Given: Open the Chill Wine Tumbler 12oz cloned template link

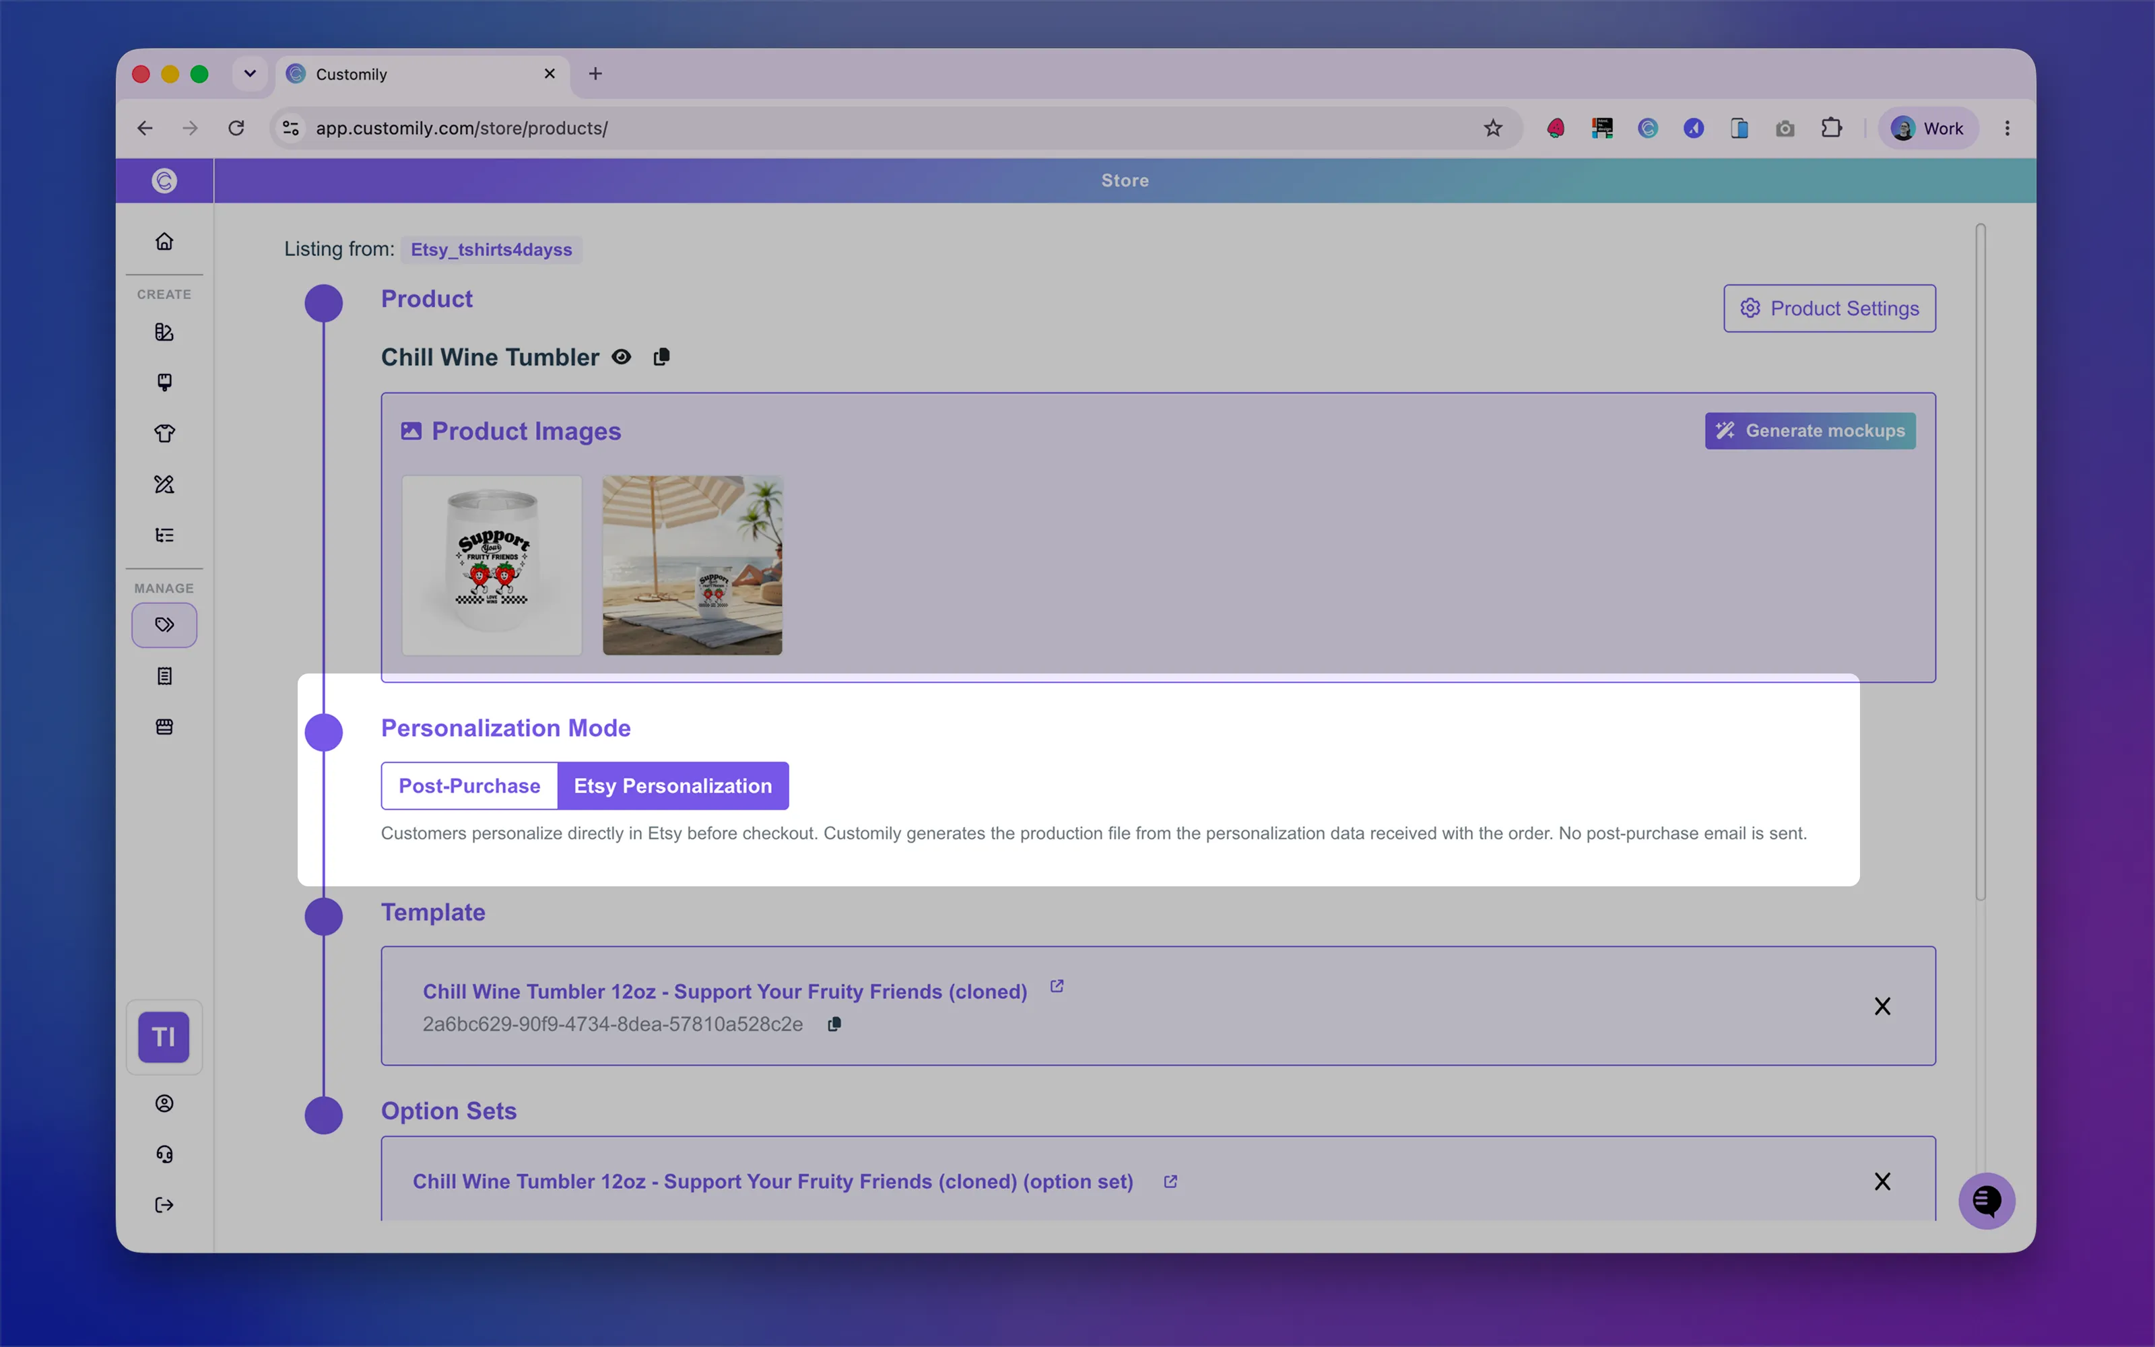Looking at the screenshot, I should (725, 991).
